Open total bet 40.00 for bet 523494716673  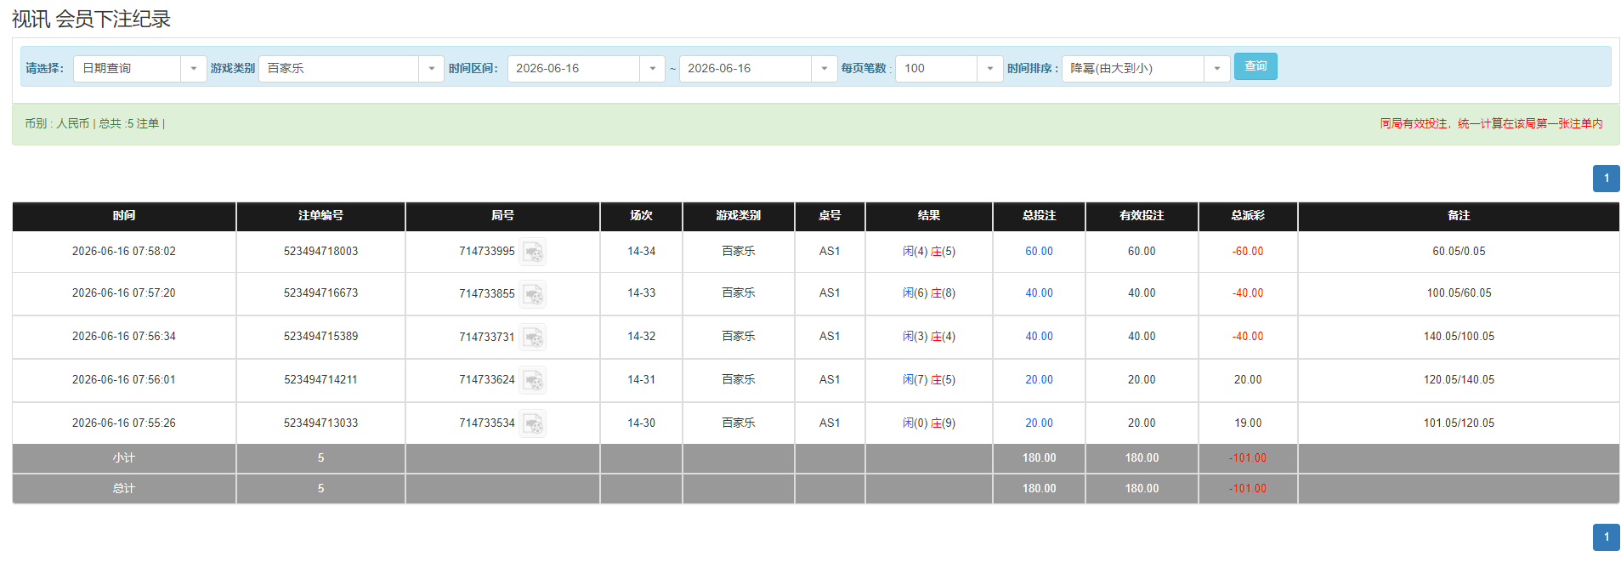pyautogui.click(x=1039, y=293)
